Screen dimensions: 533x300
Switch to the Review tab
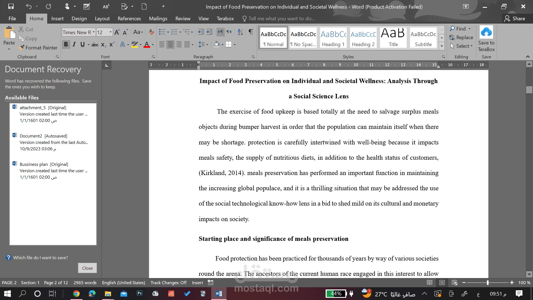tap(183, 19)
